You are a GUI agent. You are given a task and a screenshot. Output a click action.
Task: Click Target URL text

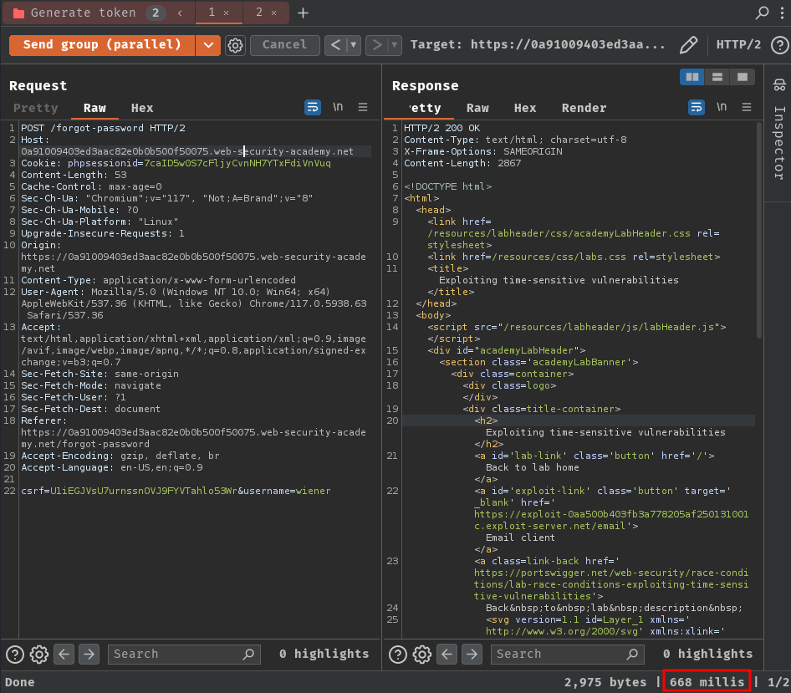click(x=538, y=44)
